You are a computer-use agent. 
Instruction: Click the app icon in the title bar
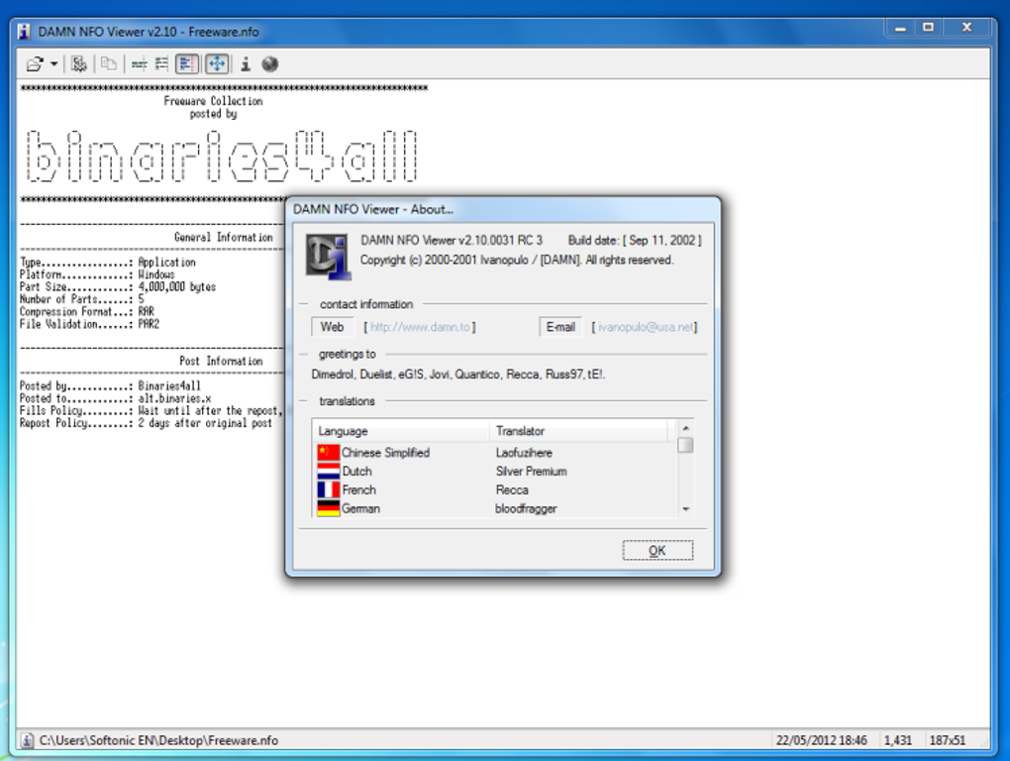[24, 32]
